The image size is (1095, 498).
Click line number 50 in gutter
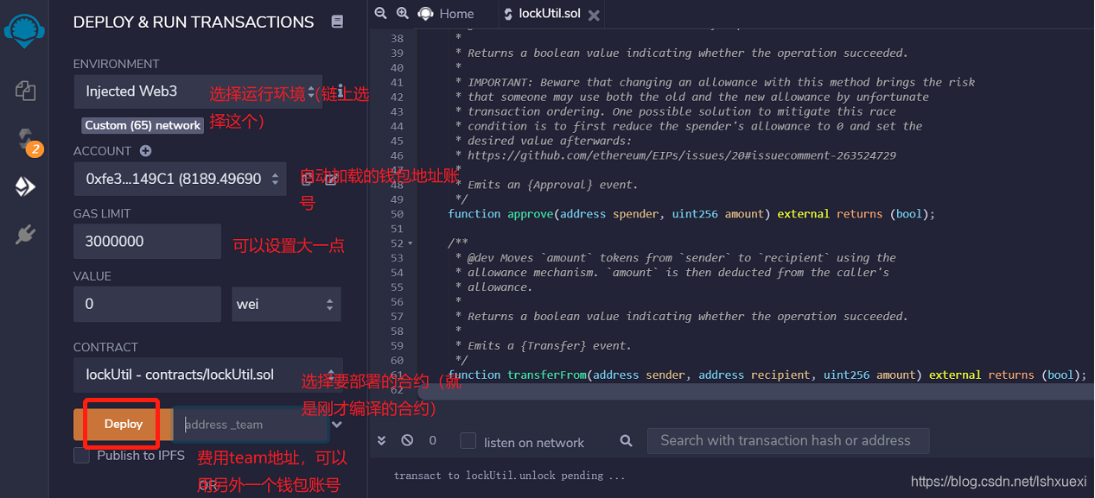pos(397,214)
